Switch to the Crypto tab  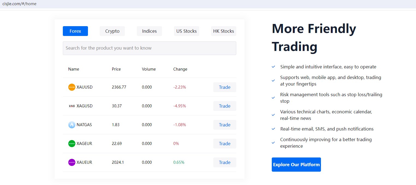tap(112, 31)
